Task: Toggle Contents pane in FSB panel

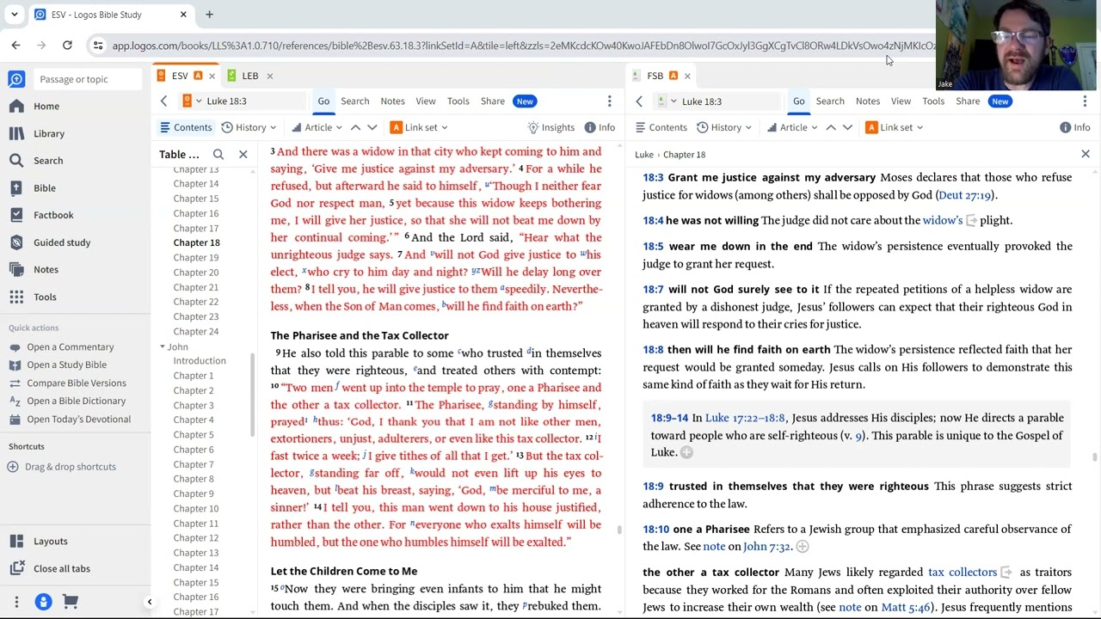Action: (x=661, y=127)
